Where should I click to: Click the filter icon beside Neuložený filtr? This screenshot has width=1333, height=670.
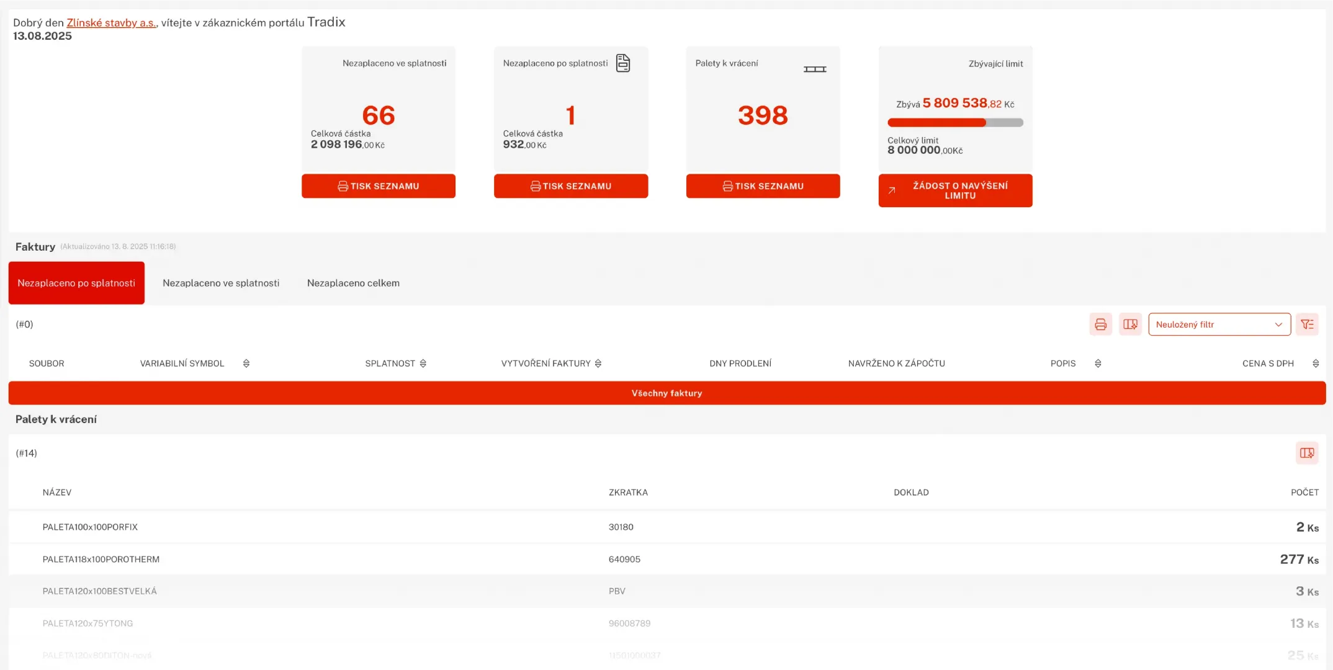1307,324
